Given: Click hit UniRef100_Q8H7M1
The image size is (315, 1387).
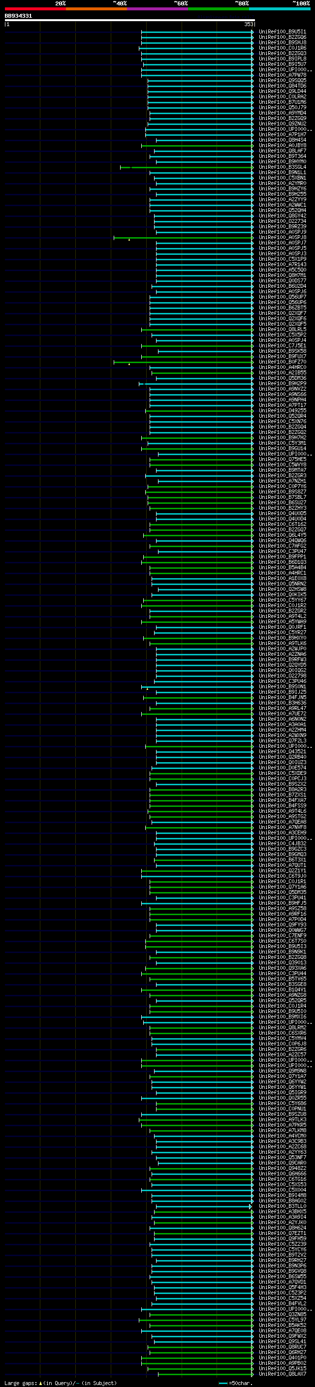Looking at the screenshot, I should click(x=282, y=275).
